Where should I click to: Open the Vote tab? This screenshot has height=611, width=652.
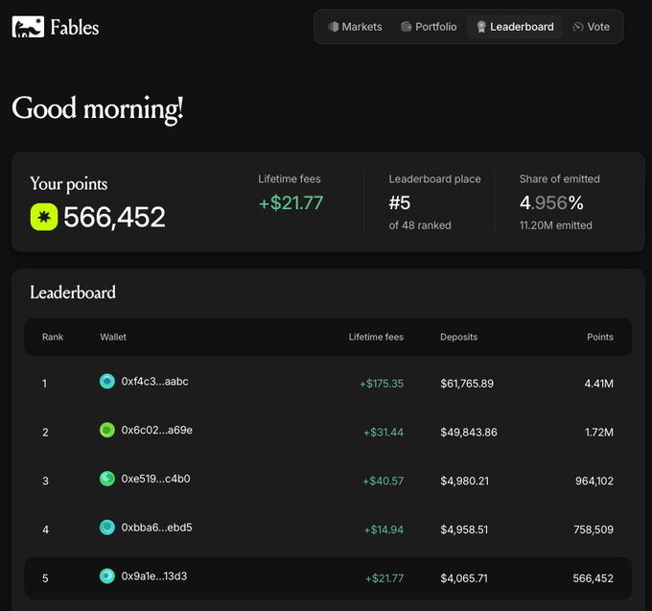point(591,27)
